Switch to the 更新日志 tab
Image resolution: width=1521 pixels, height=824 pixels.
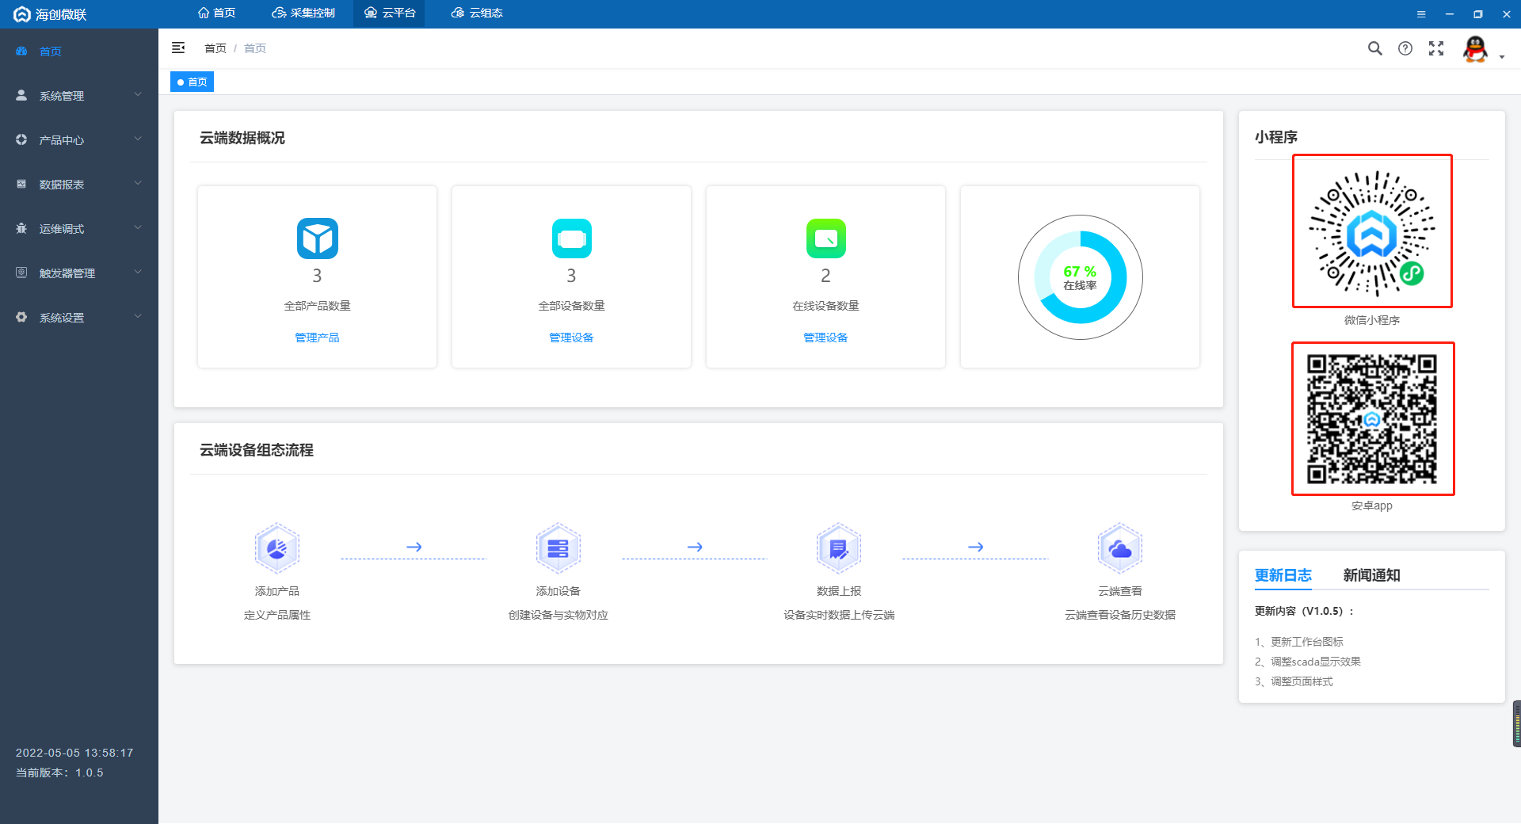pos(1283,575)
